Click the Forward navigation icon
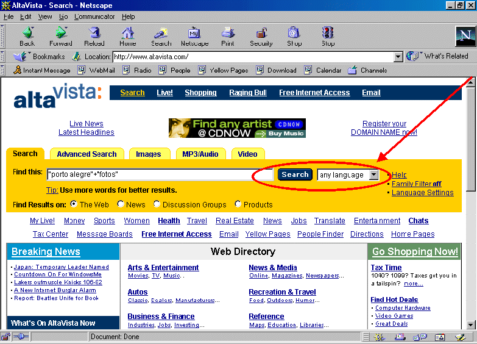The image size is (477, 344). (x=61, y=36)
